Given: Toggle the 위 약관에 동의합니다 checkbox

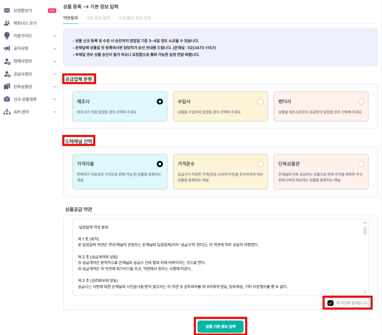Looking at the screenshot, I should (x=330, y=303).
